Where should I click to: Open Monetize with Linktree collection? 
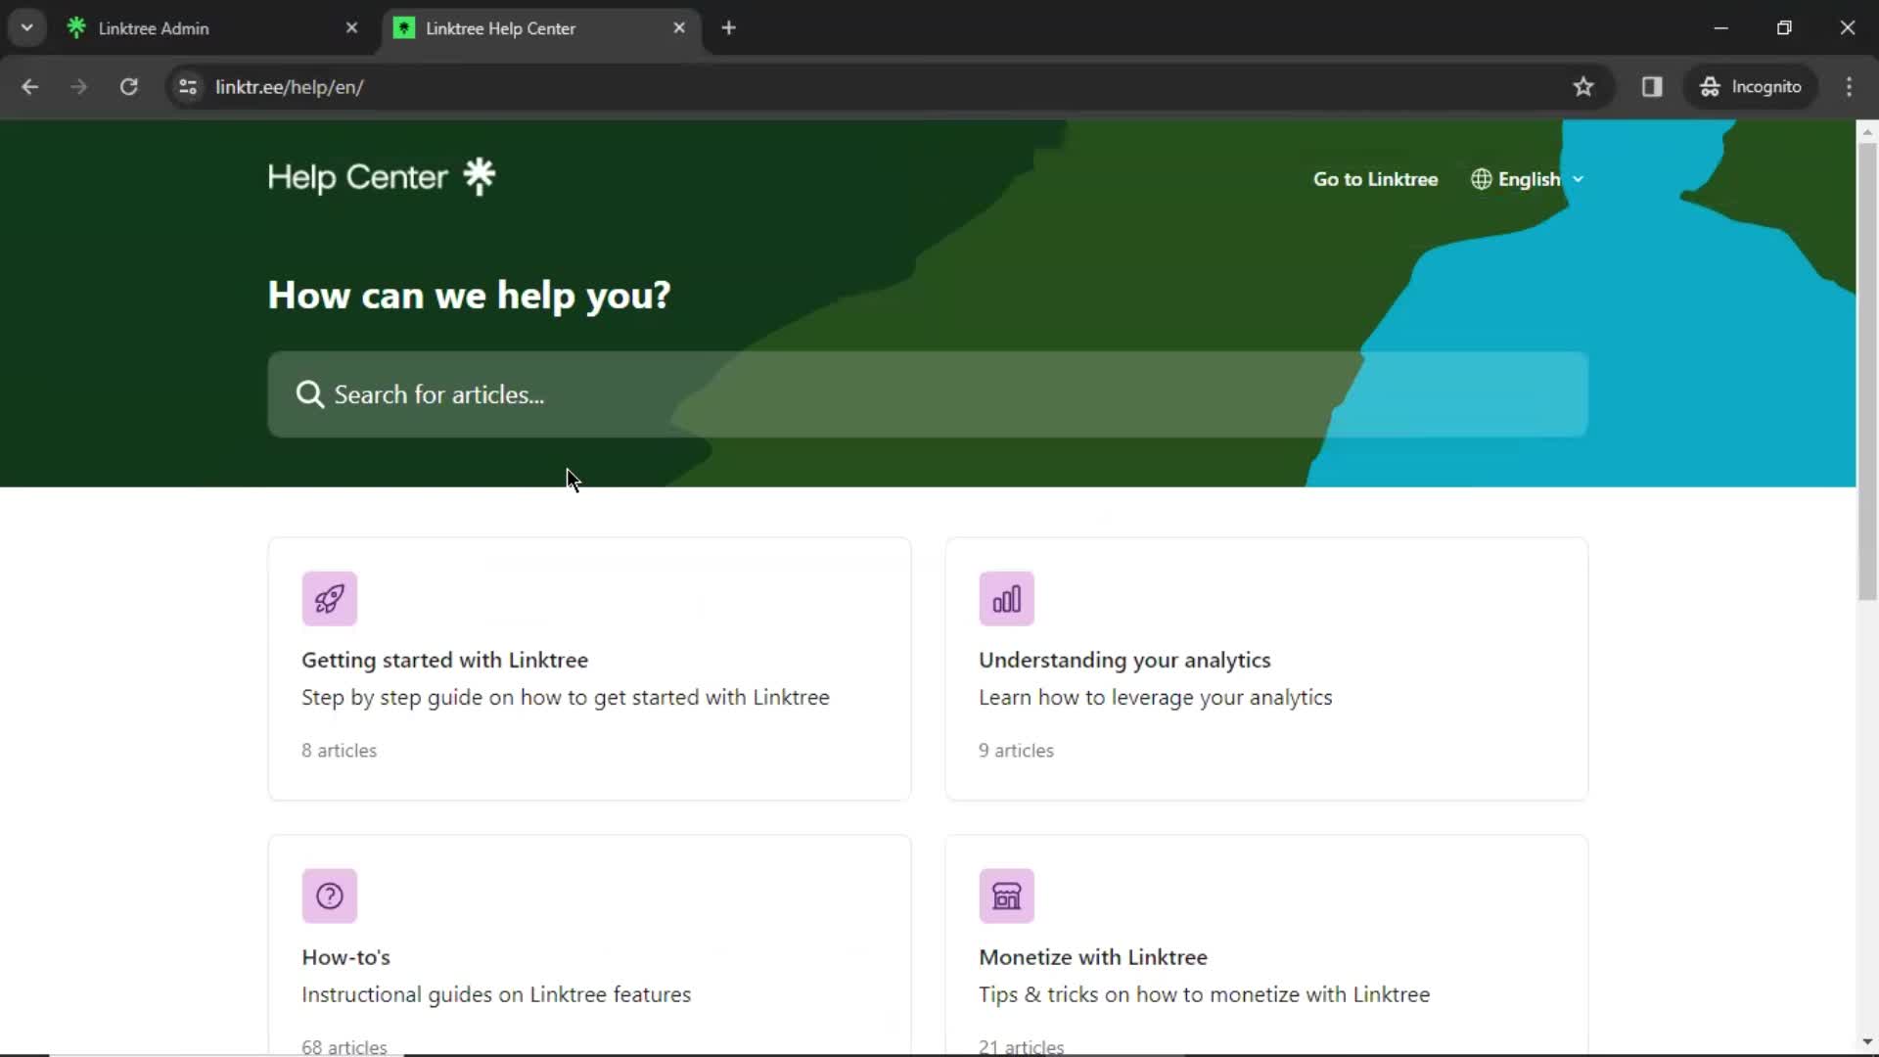1266,944
